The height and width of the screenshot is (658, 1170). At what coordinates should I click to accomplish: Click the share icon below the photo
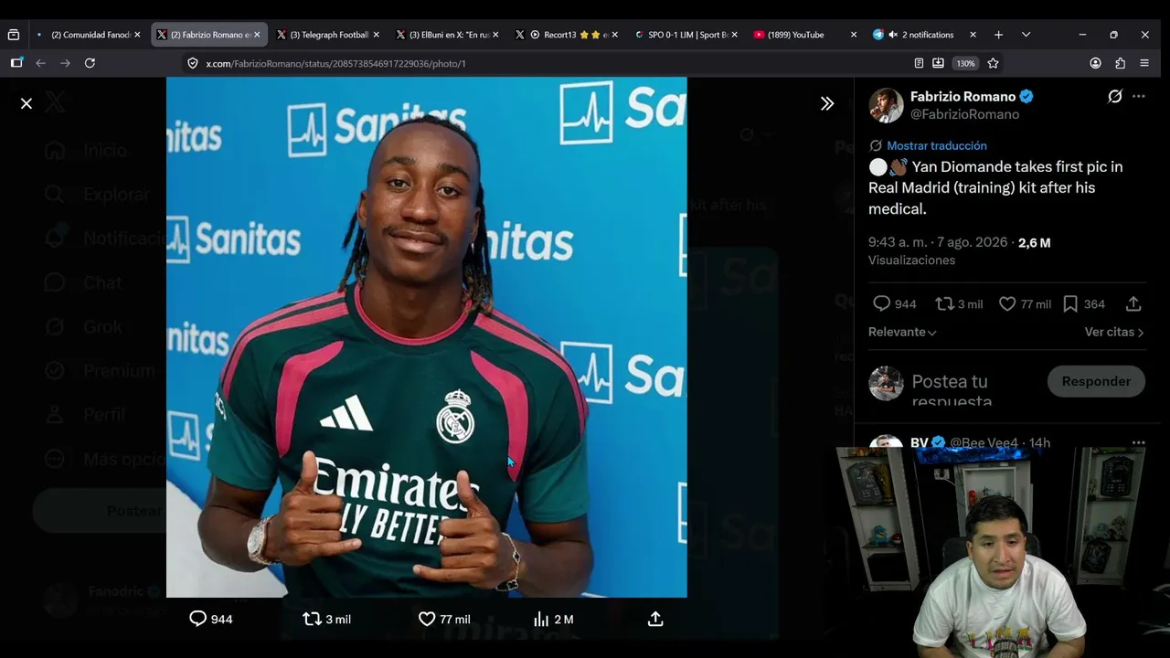655,619
